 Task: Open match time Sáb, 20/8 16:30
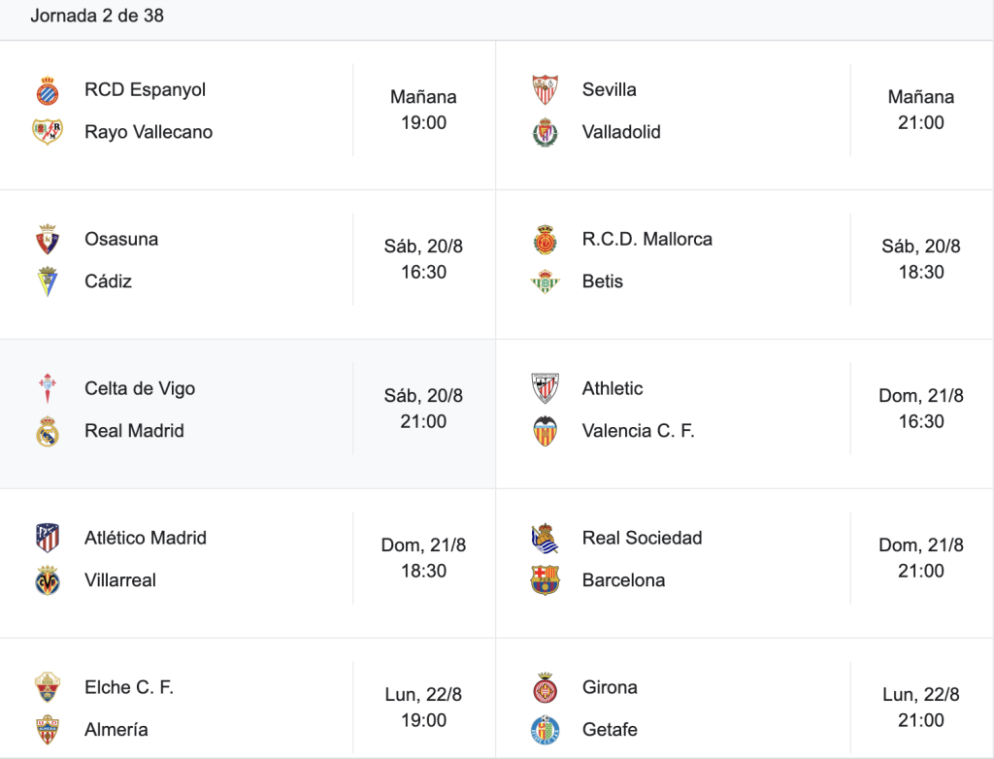(423, 259)
